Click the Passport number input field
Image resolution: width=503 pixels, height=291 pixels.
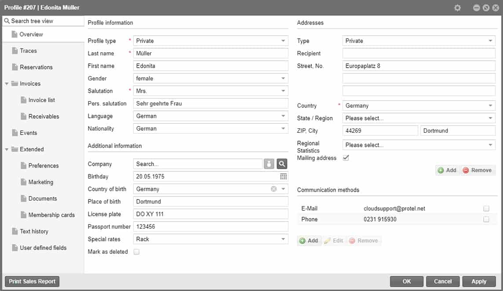[x=211, y=226]
